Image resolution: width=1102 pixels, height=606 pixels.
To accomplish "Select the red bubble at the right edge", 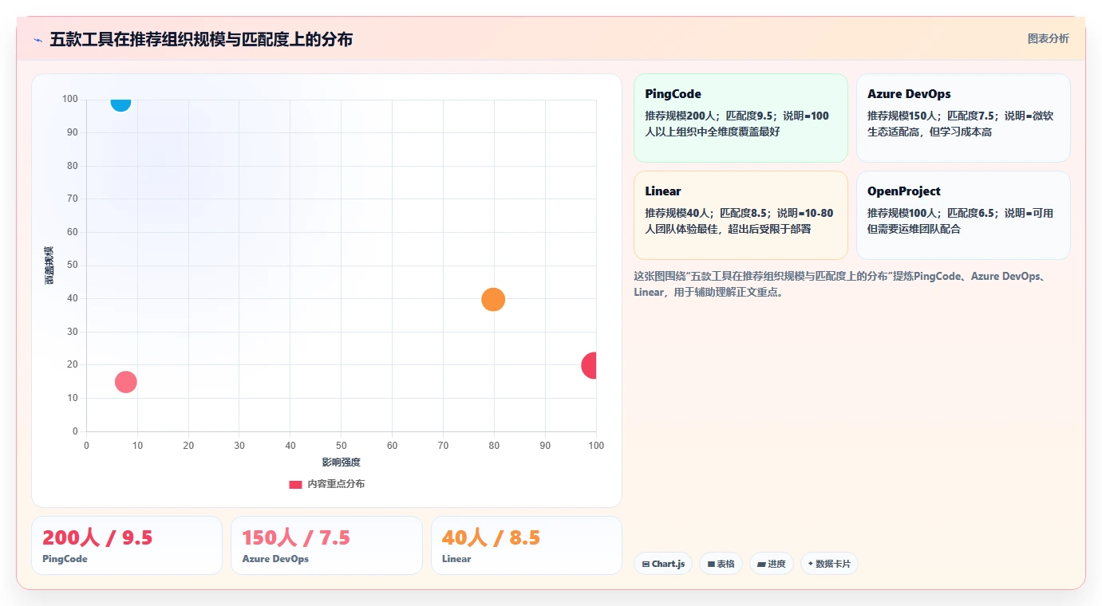I will tap(590, 365).
